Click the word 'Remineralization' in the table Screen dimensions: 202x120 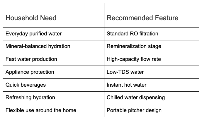coord(126,46)
